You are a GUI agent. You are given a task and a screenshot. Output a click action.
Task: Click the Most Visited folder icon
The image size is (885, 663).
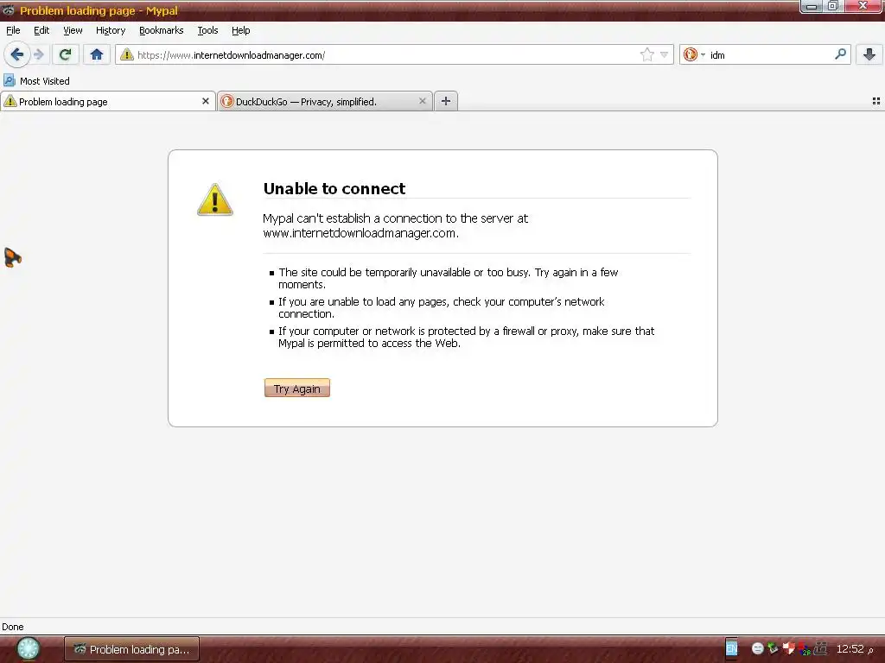click(10, 80)
